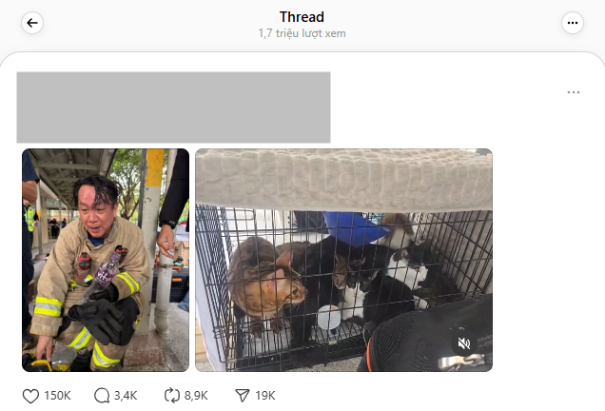The image size is (605, 411).
Task: Open the caged cats video
Action: click(343, 260)
